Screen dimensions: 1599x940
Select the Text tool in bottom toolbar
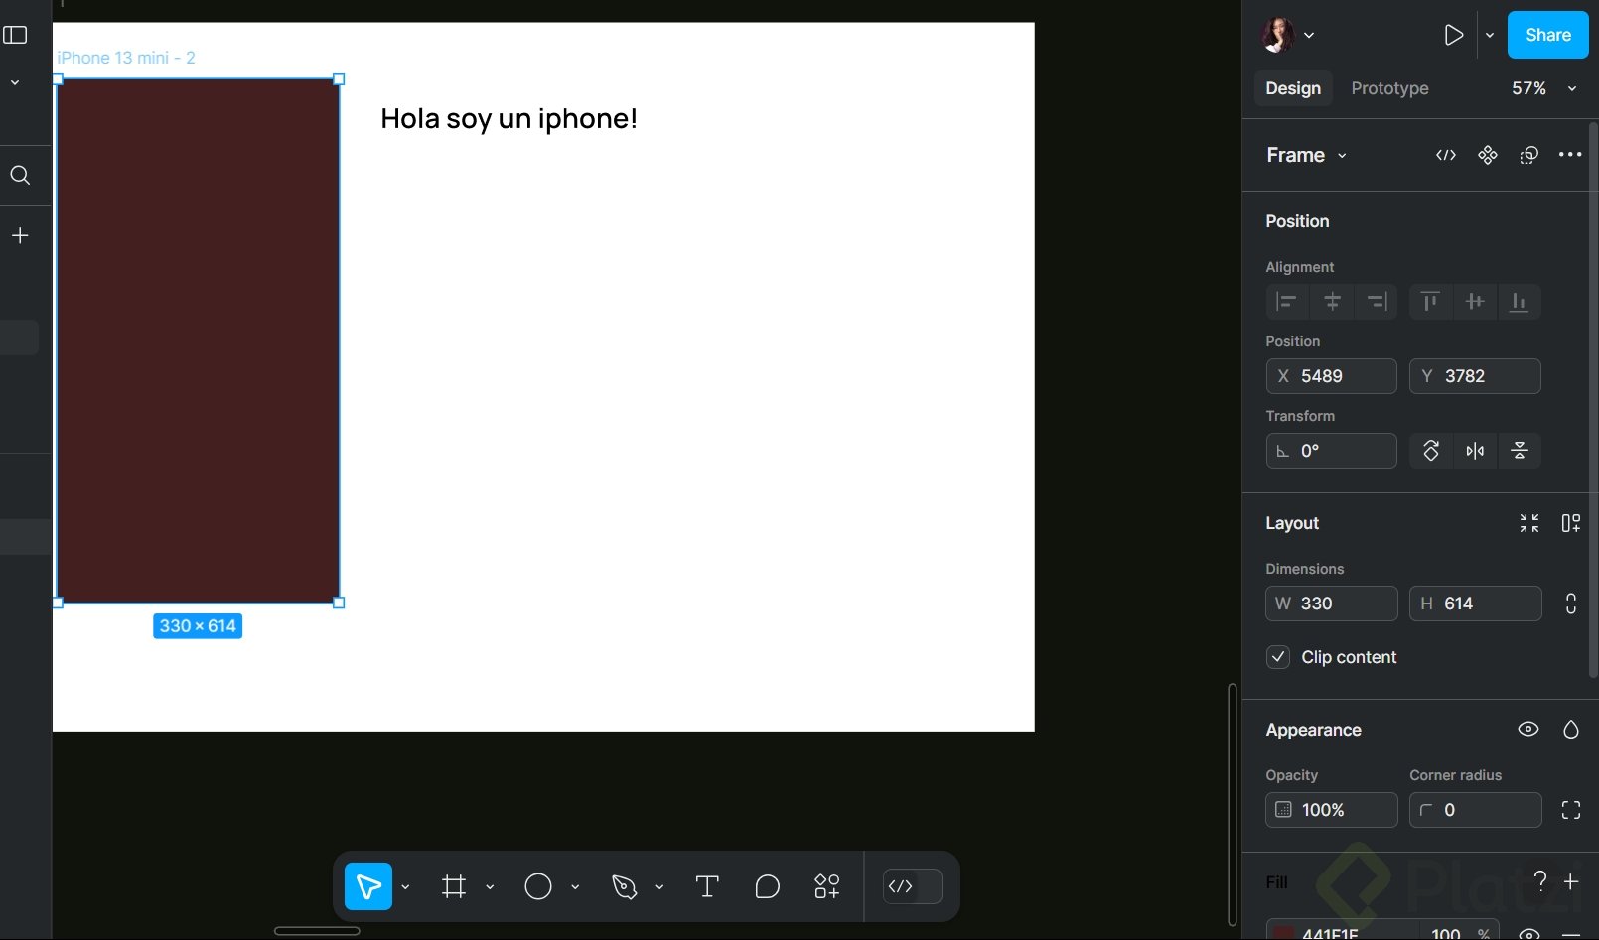pyautogui.click(x=707, y=886)
